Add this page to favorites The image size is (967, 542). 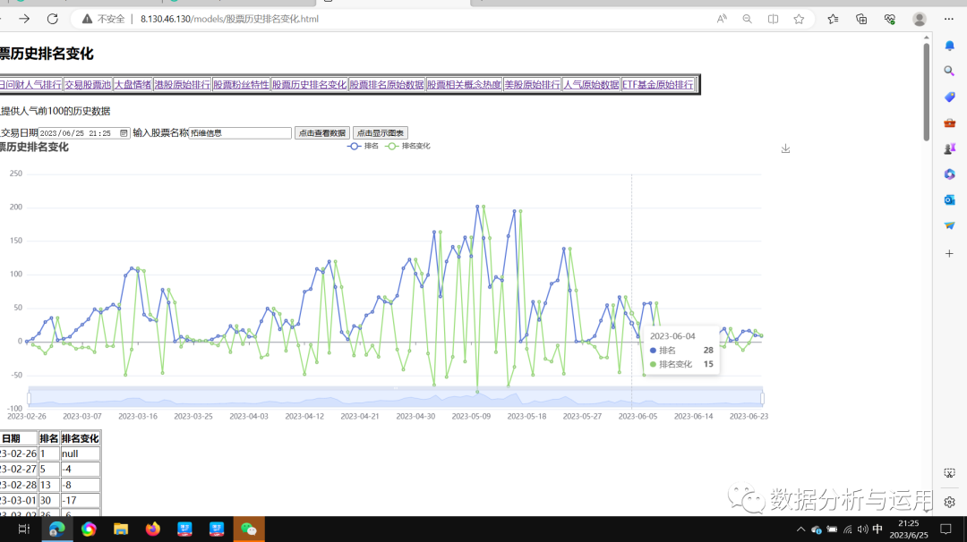tap(799, 19)
